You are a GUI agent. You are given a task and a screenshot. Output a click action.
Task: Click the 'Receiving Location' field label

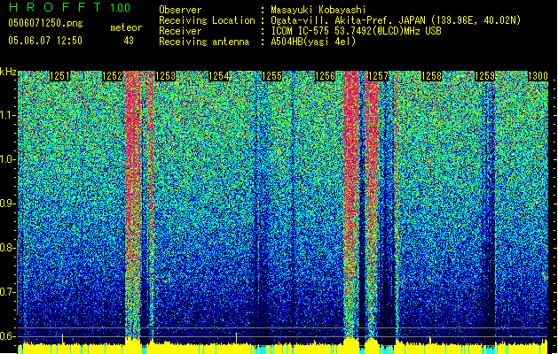[207, 20]
